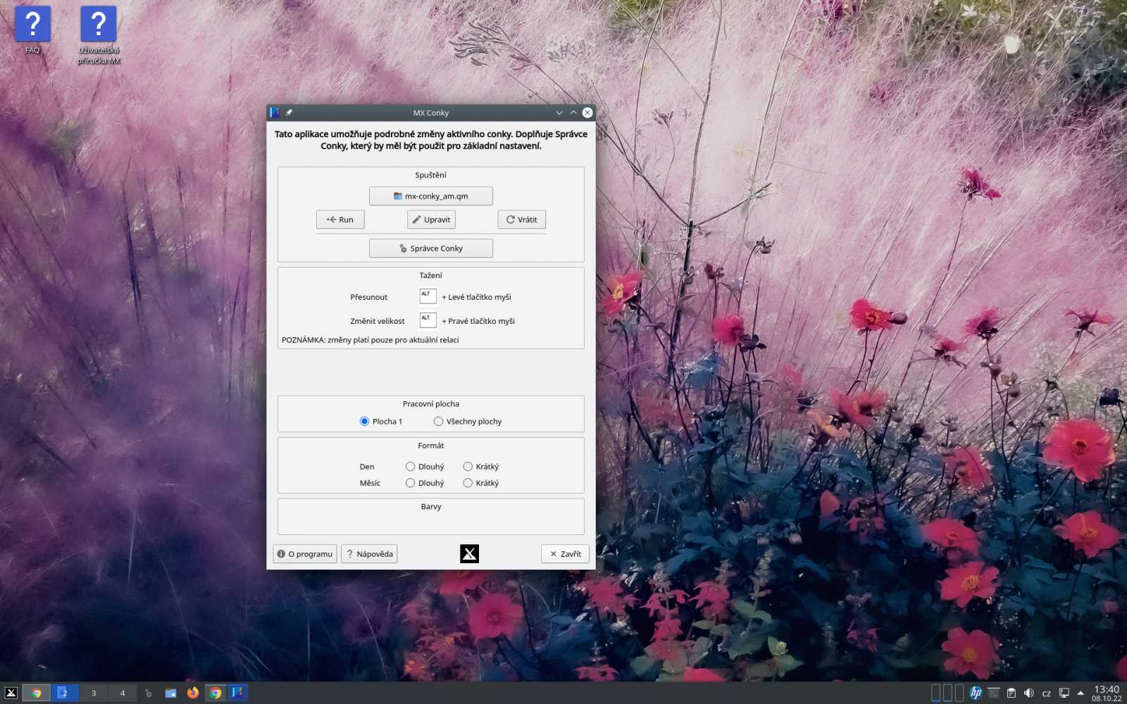Switch to virtual desktop 2 in the pager
Viewport: 1127px width, 704px height.
click(x=64, y=693)
